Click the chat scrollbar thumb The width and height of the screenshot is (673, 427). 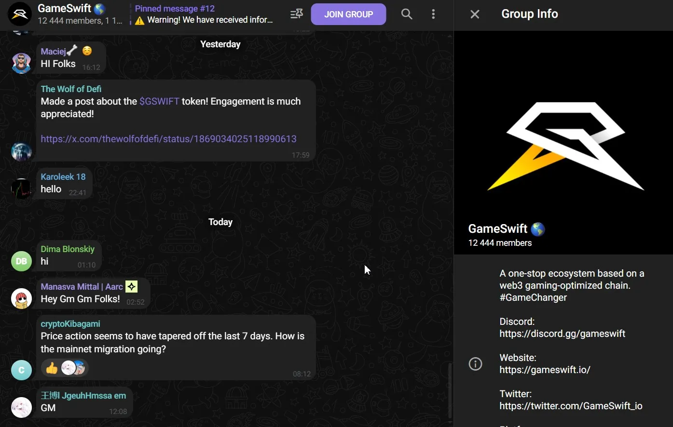pyautogui.click(x=450, y=390)
